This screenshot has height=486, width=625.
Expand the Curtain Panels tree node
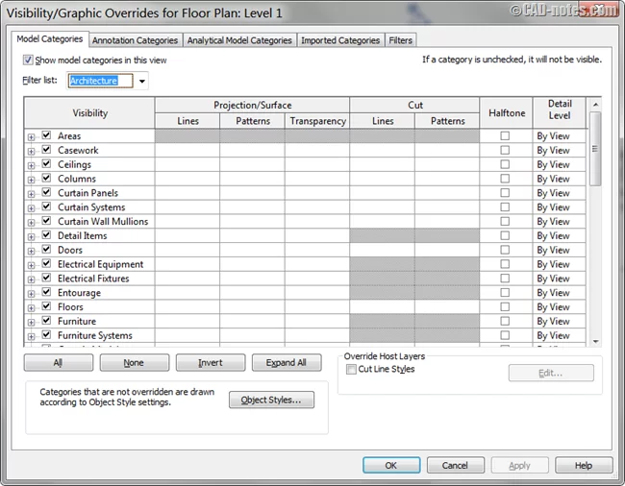[x=32, y=193]
